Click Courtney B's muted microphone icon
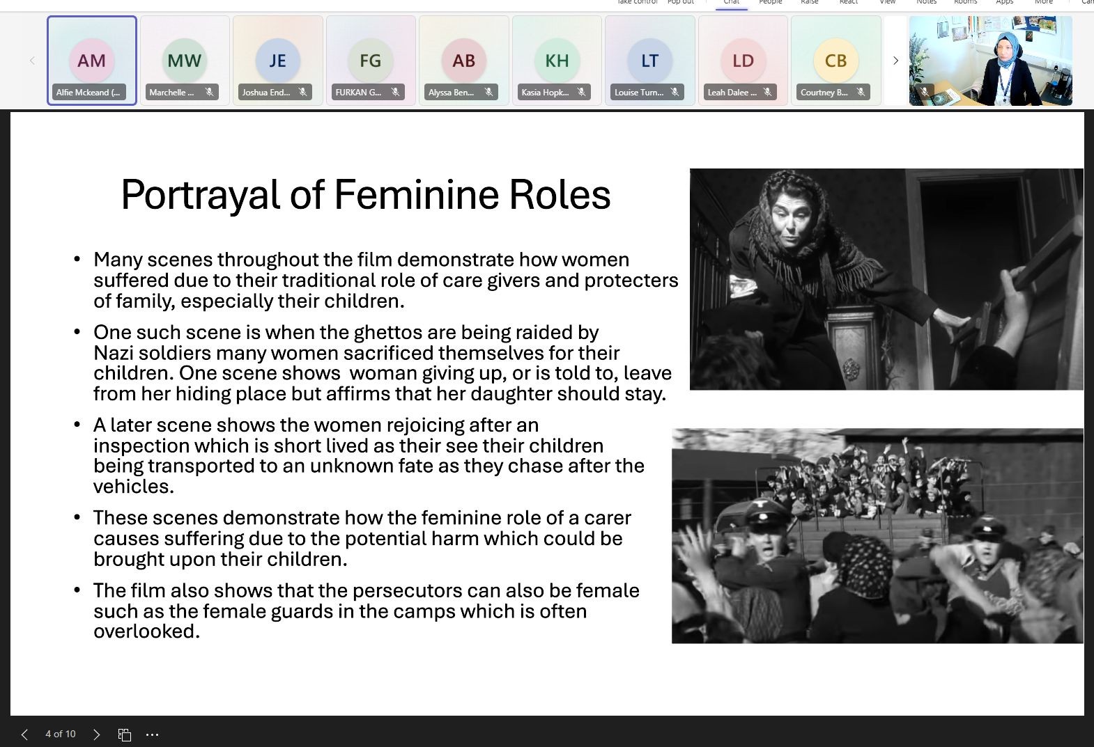The image size is (1094, 747). [x=861, y=92]
